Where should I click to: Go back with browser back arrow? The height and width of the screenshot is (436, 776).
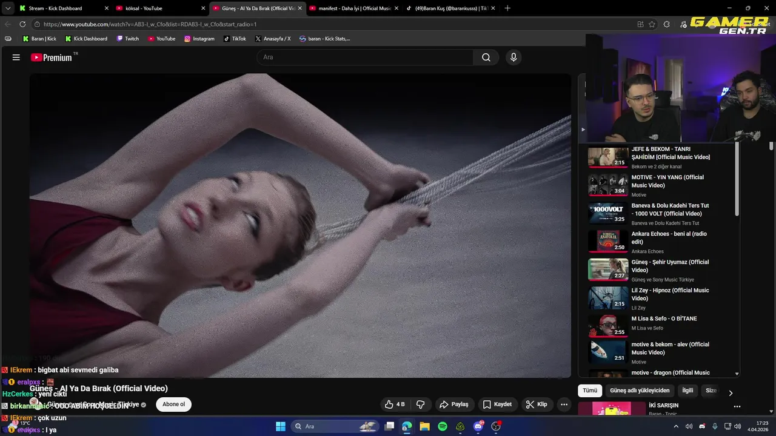(8, 24)
